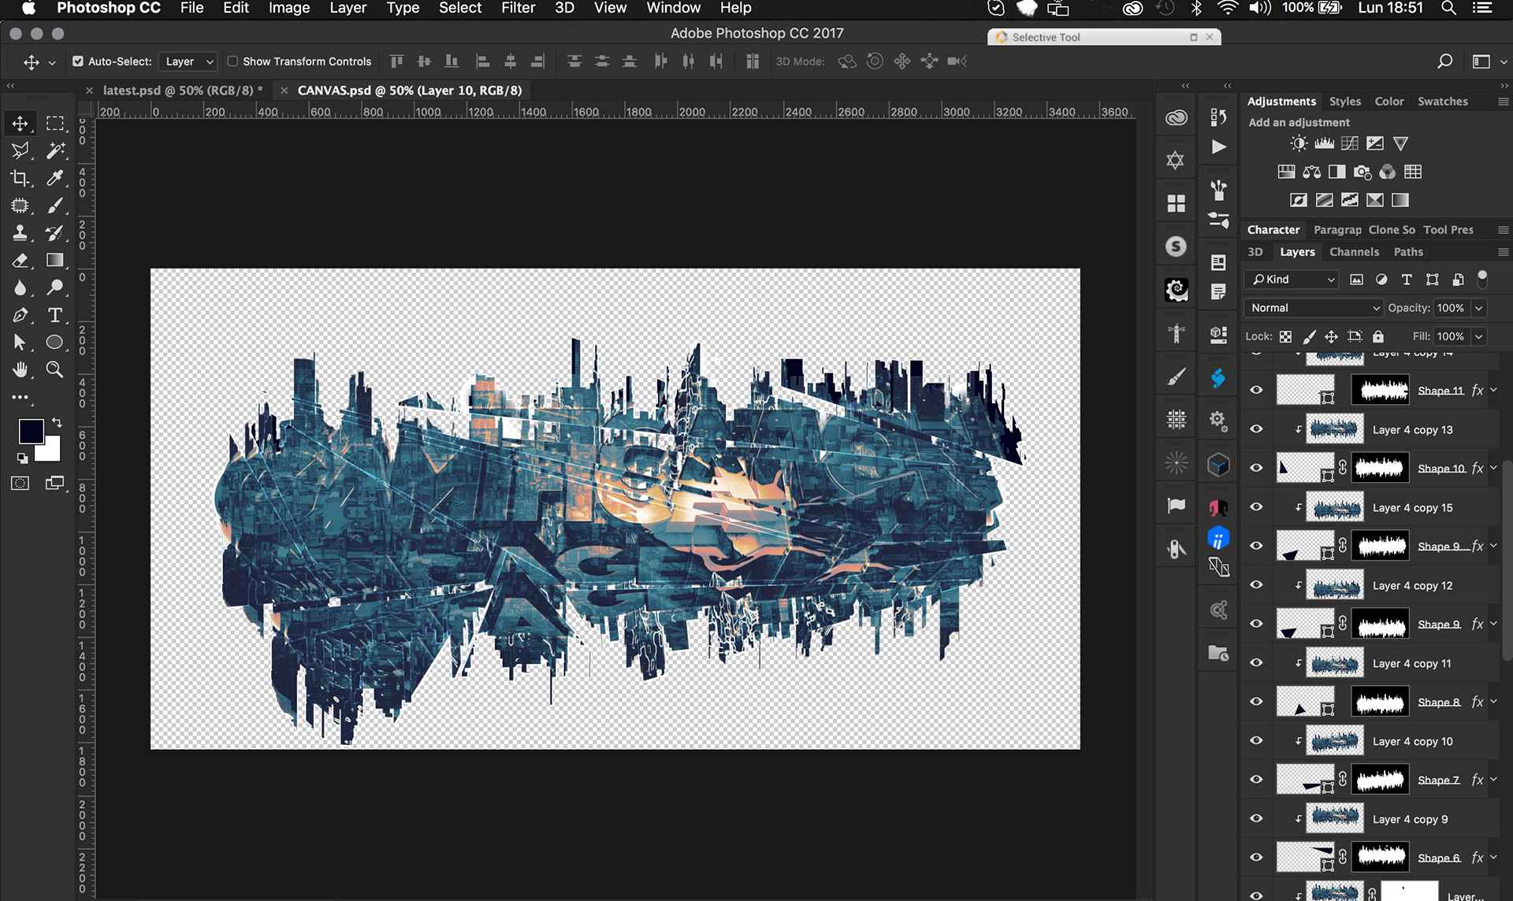Switch to the Channels tab
This screenshot has width=1513, height=901.
[1354, 252]
